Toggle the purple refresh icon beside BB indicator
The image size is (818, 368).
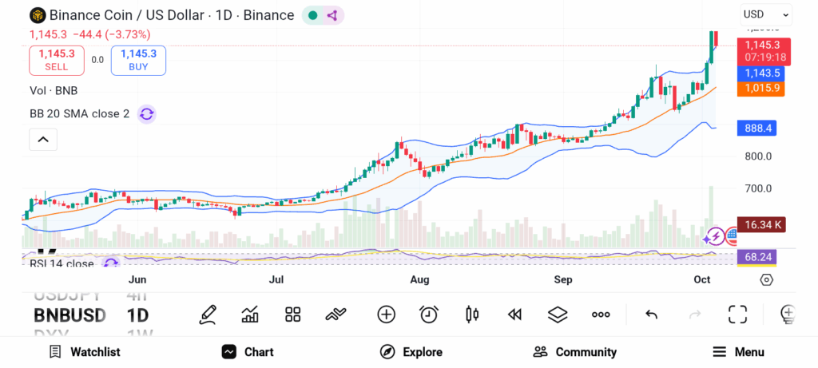(146, 114)
